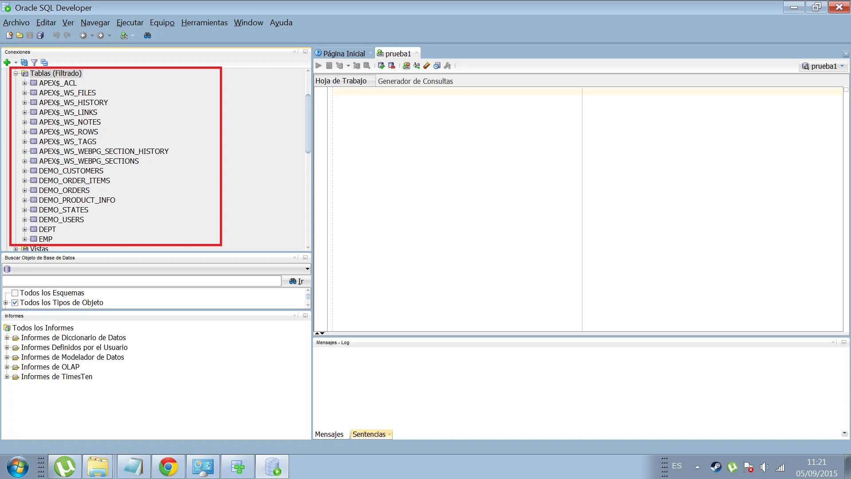Open the New Connection dropdown arrow
851x479 pixels.
16,63
